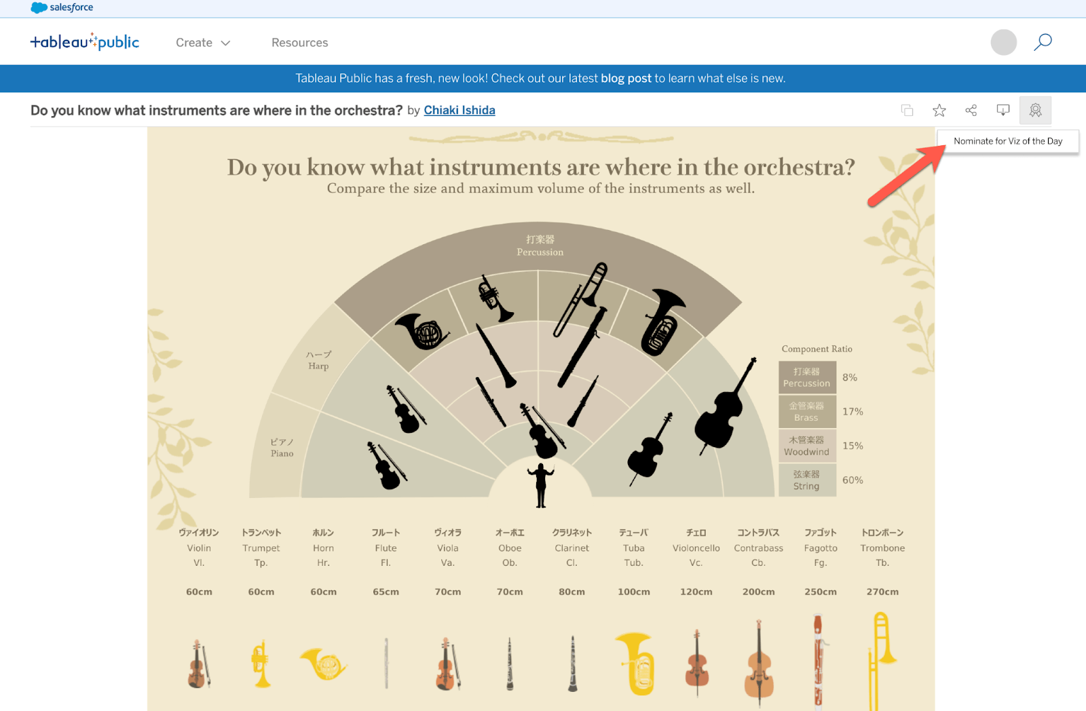
Task: Click the blog post link in the banner
Action: pos(625,78)
